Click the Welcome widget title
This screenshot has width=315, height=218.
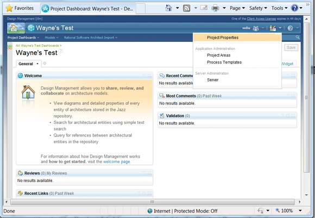click(33, 76)
